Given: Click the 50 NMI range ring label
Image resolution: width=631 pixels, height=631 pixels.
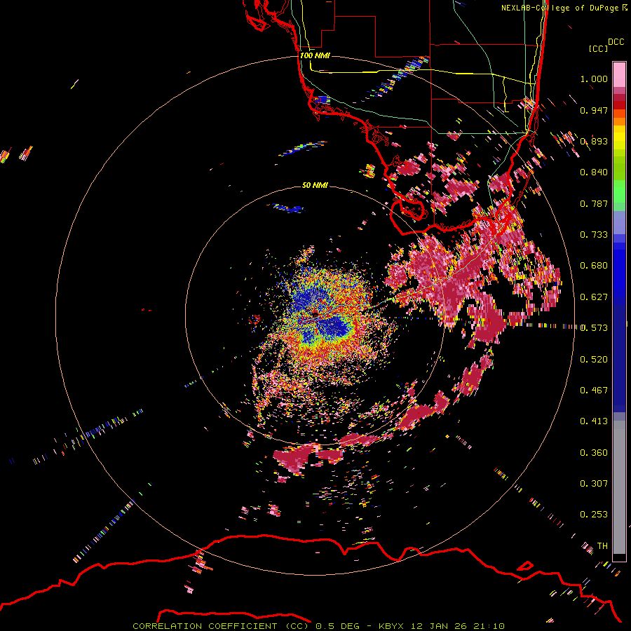Looking at the screenshot, I should point(315,186).
